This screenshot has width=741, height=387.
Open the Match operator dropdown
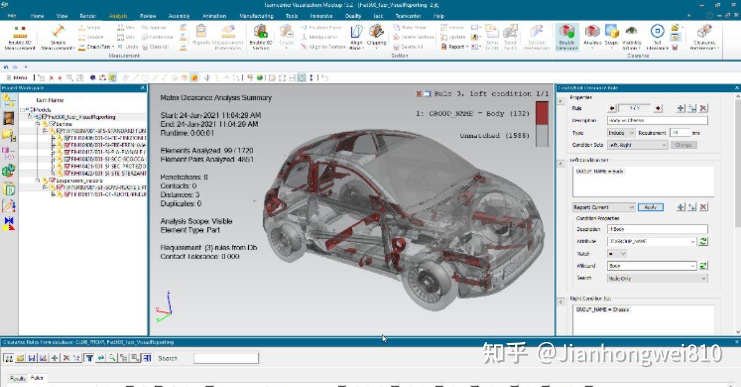[x=617, y=254]
